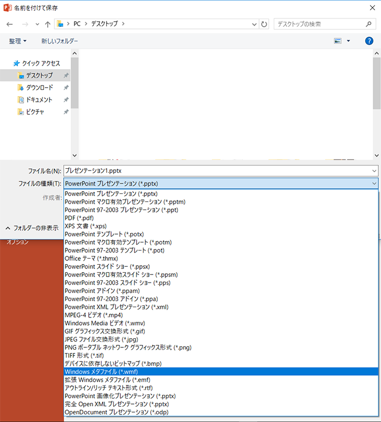Choose PowerPoint マクロ有効スライド ショー (*.ppsm)

[221, 274]
